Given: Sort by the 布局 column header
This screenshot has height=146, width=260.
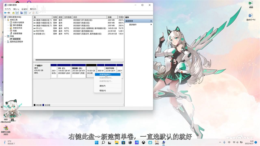Looking at the screenshot, I should pos(55,17).
